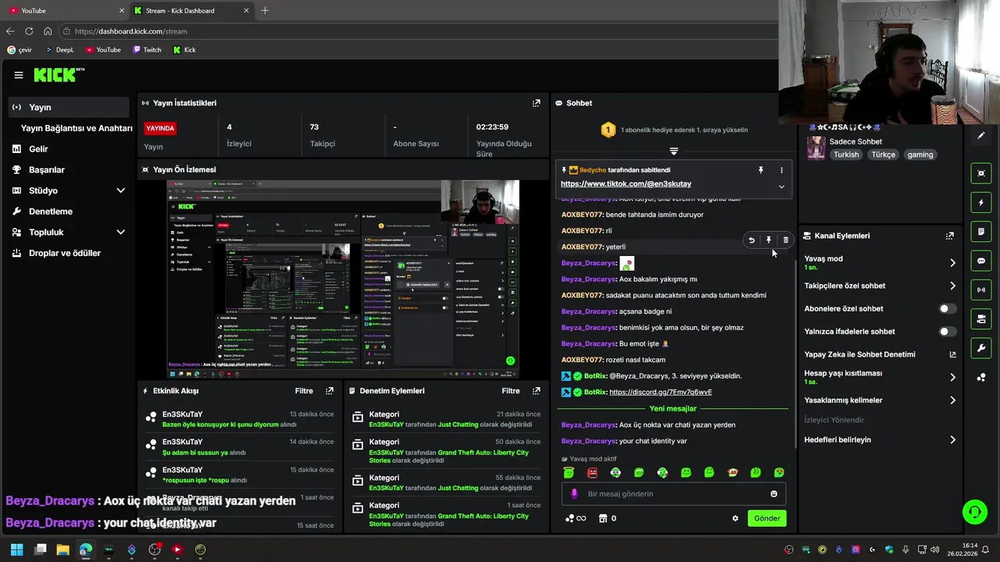Collapse the gift leaderboard banner arrow

point(673,151)
